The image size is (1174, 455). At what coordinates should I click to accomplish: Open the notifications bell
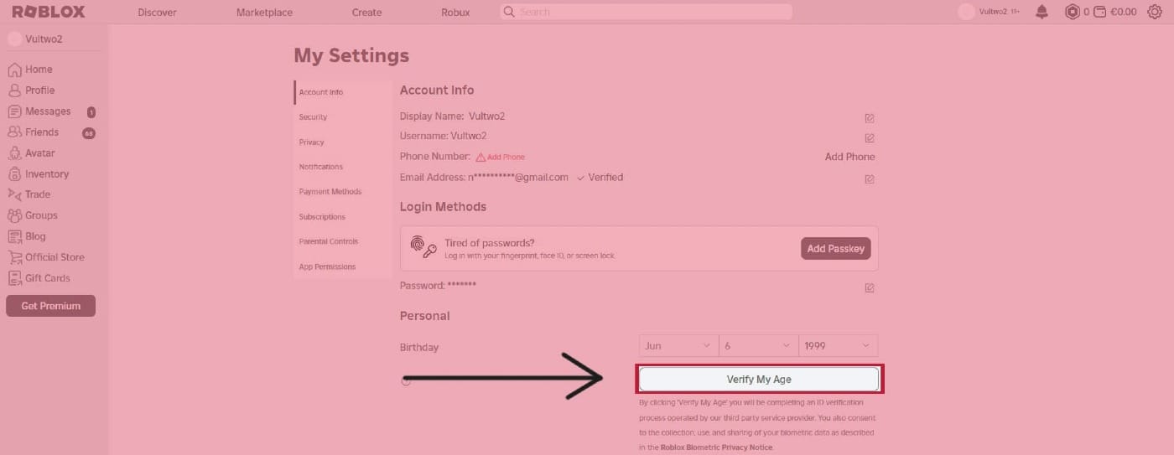1042,12
